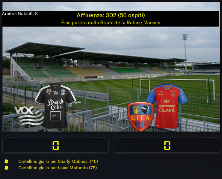Click the floodlight tower in photo
The image size is (222, 179).
185,53
